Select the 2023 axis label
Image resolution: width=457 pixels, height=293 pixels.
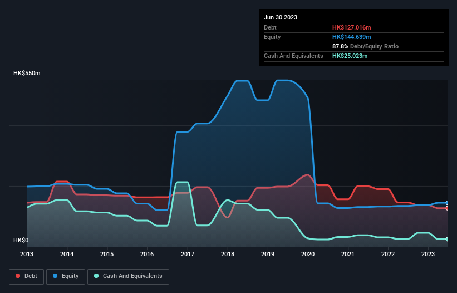(x=428, y=254)
